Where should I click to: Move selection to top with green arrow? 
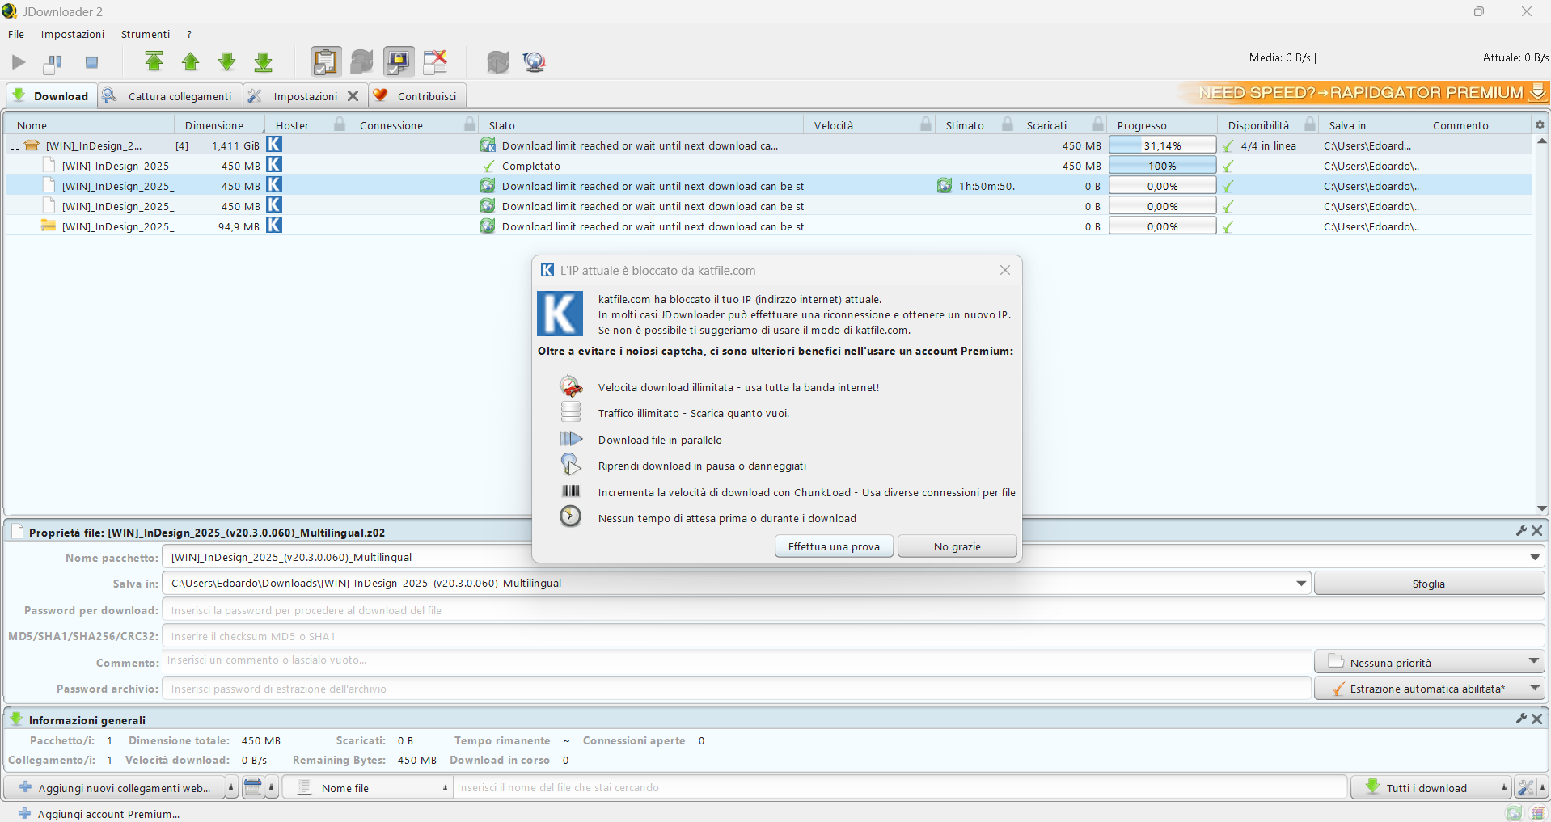(154, 61)
